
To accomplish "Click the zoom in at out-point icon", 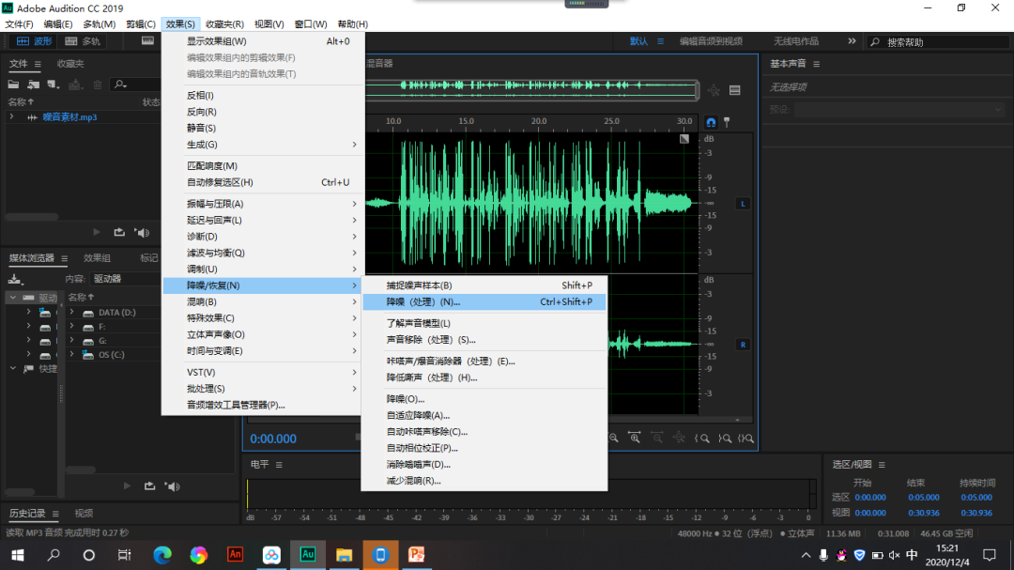I will (725, 438).
